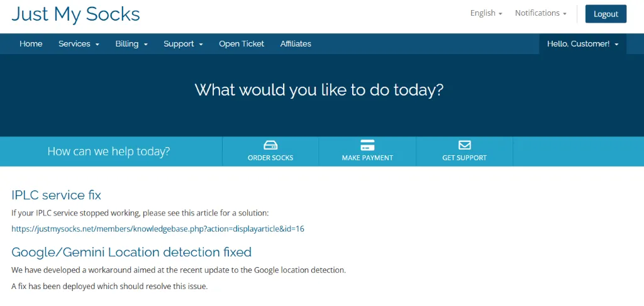Viewport: 644px width, 306px height.
Task: Expand the Support navigation menu
Action: (183, 44)
